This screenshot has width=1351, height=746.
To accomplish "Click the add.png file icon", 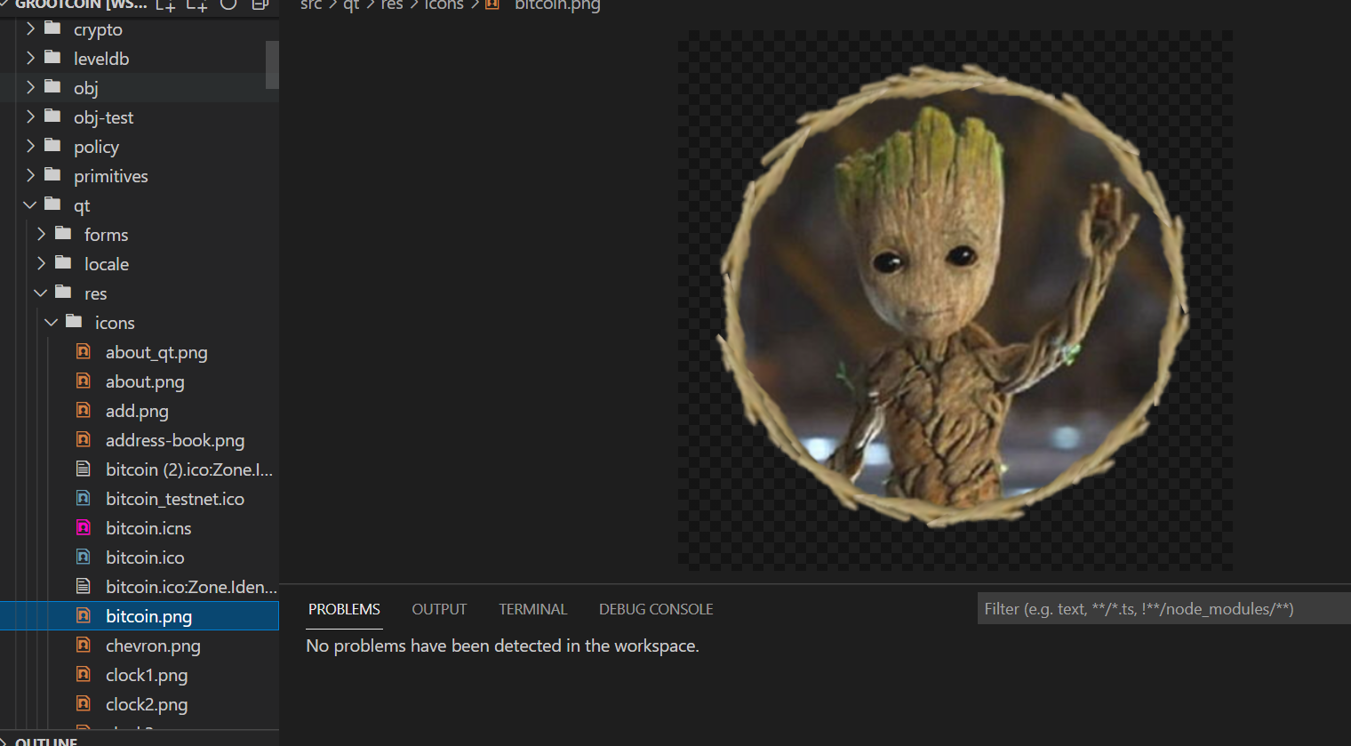I will [84, 410].
